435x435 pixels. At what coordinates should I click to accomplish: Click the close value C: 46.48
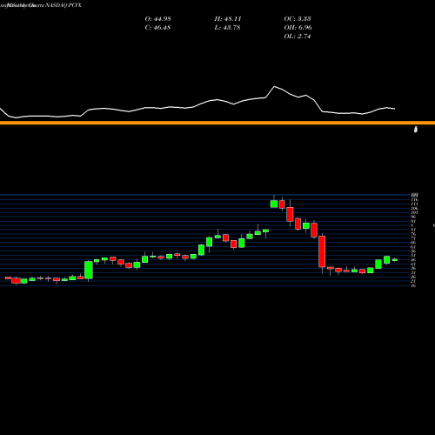coord(157,28)
